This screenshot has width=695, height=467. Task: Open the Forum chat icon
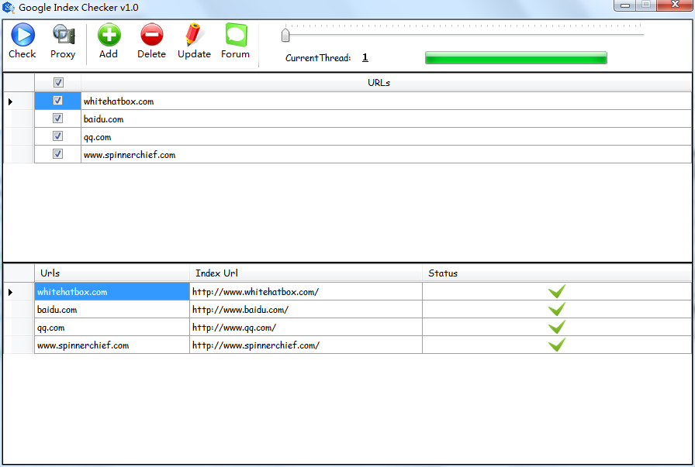tap(235, 36)
